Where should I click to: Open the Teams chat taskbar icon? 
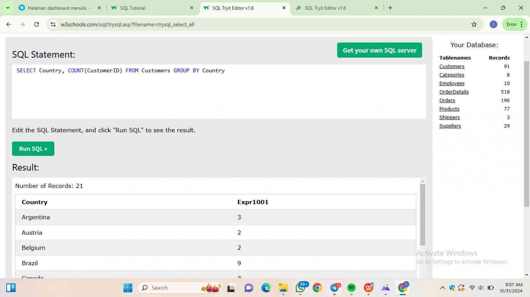(249, 288)
